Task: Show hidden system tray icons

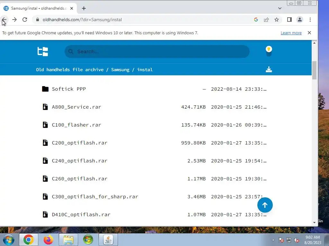Action: pos(273,240)
